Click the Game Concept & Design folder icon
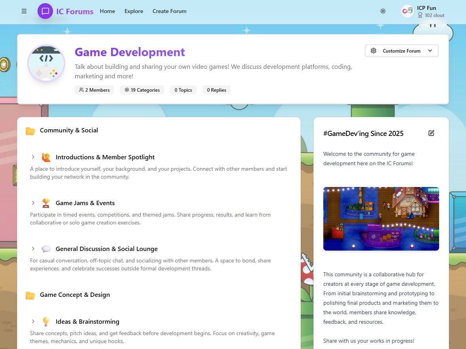 30,294
